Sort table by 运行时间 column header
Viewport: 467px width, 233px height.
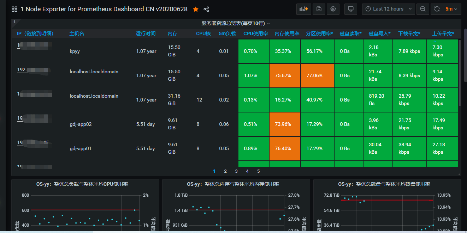click(146, 33)
